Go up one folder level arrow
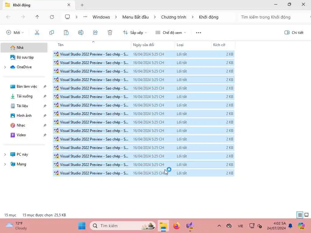 37,17
